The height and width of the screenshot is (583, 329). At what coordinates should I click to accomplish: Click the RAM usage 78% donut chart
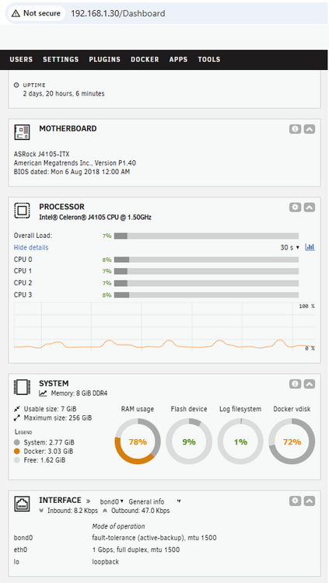pyautogui.click(x=138, y=442)
